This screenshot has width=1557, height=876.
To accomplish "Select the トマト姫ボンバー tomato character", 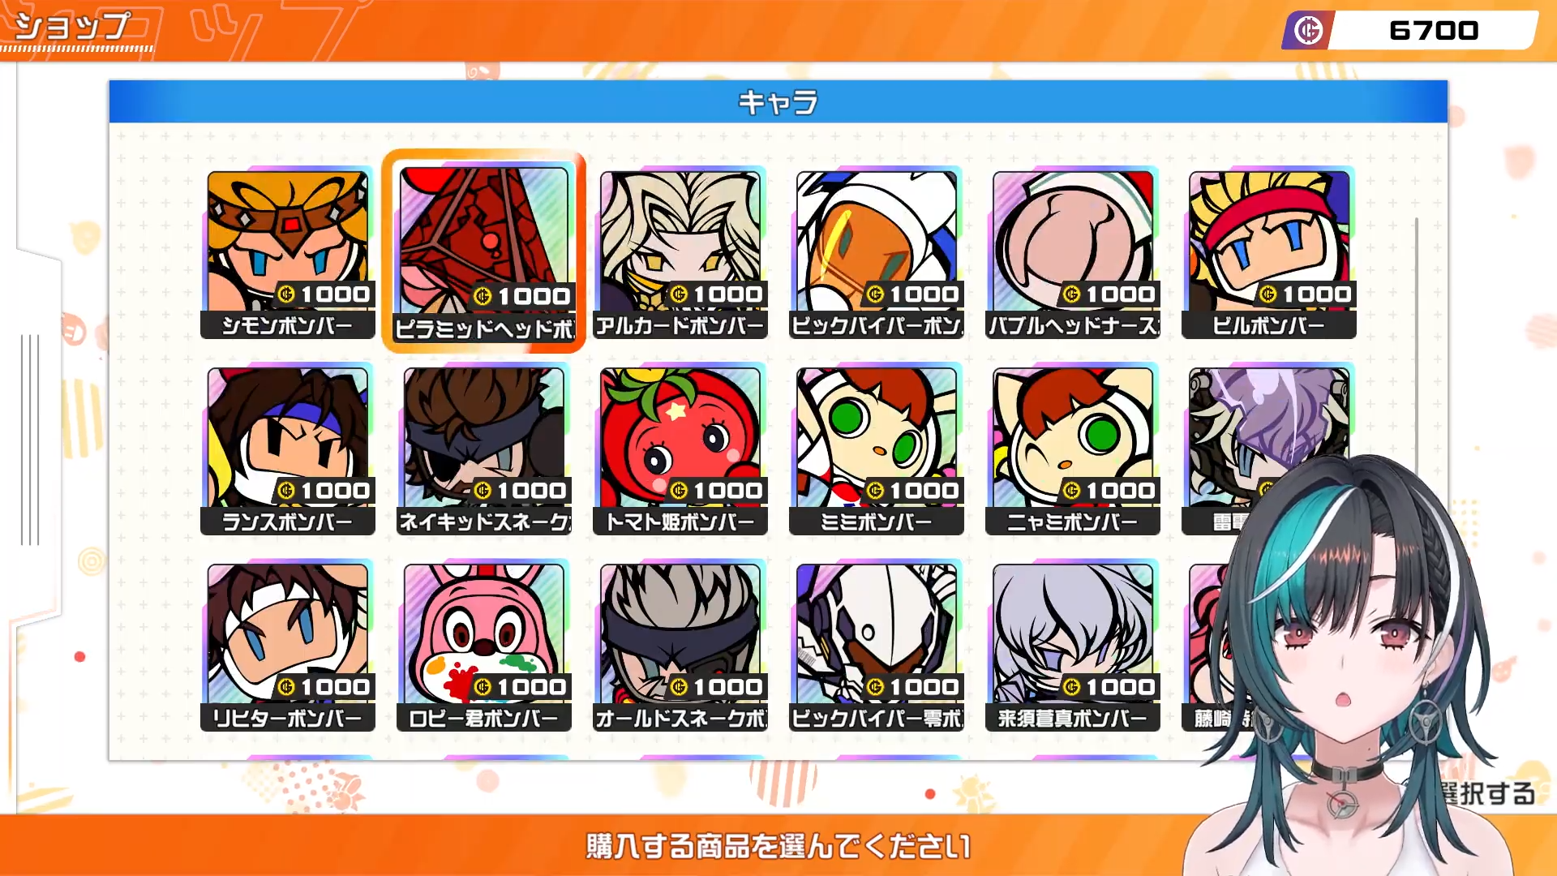I will pos(680,449).
